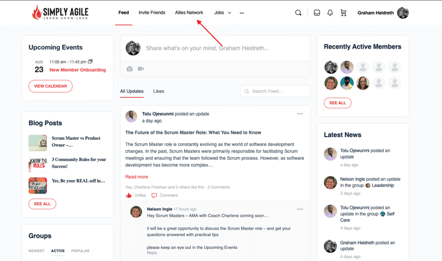The image size is (442, 261).
Task: Switch to the All Updates tab
Action: pyautogui.click(x=131, y=91)
